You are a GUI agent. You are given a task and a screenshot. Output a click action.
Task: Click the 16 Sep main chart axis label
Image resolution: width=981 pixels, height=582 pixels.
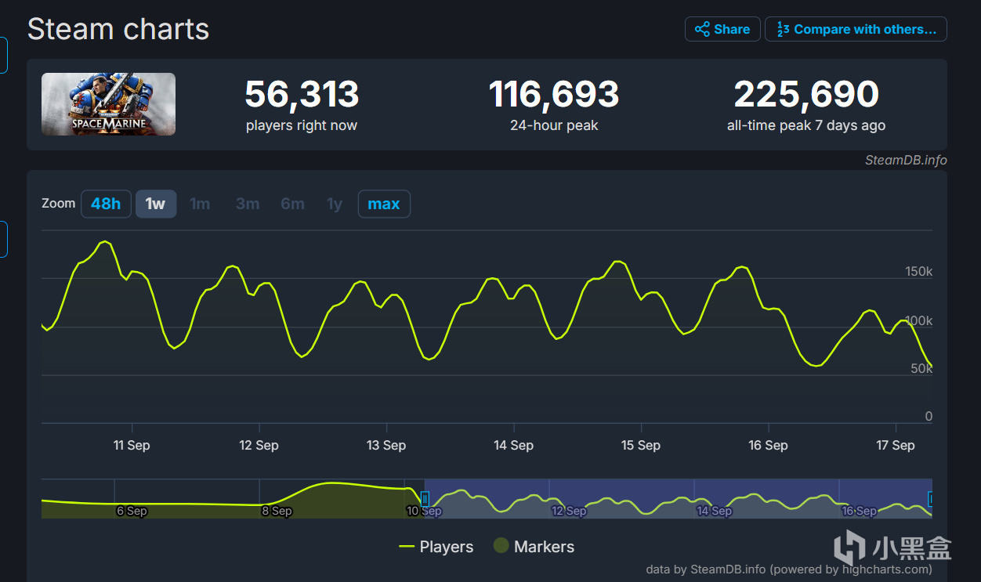pos(768,445)
